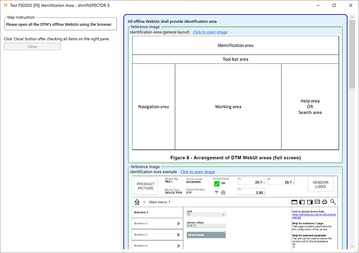Open general layout image via Click to open image
Screen dimensions: 359x253
[210, 32]
